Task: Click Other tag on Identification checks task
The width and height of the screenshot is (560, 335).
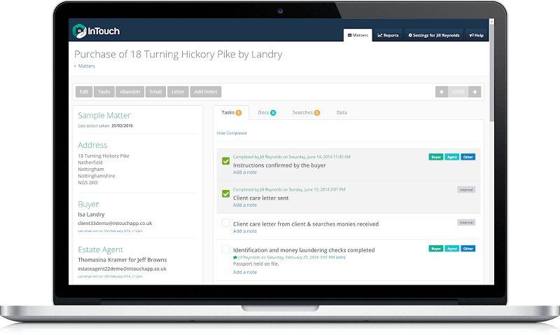Action: coord(468,249)
